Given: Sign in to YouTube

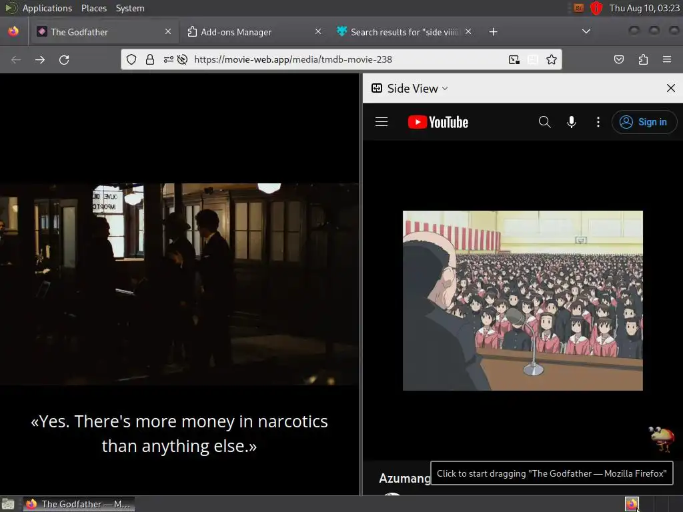Looking at the screenshot, I should coord(644,122).
